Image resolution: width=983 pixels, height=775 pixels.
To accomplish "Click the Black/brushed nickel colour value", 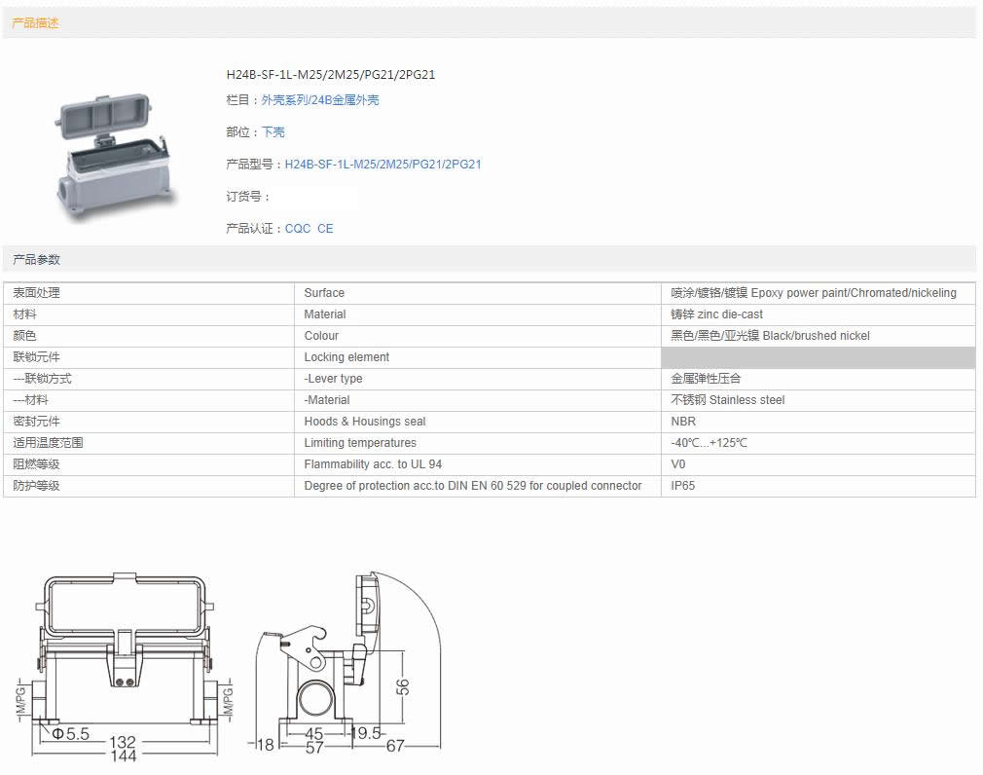I will pos(770,336).
